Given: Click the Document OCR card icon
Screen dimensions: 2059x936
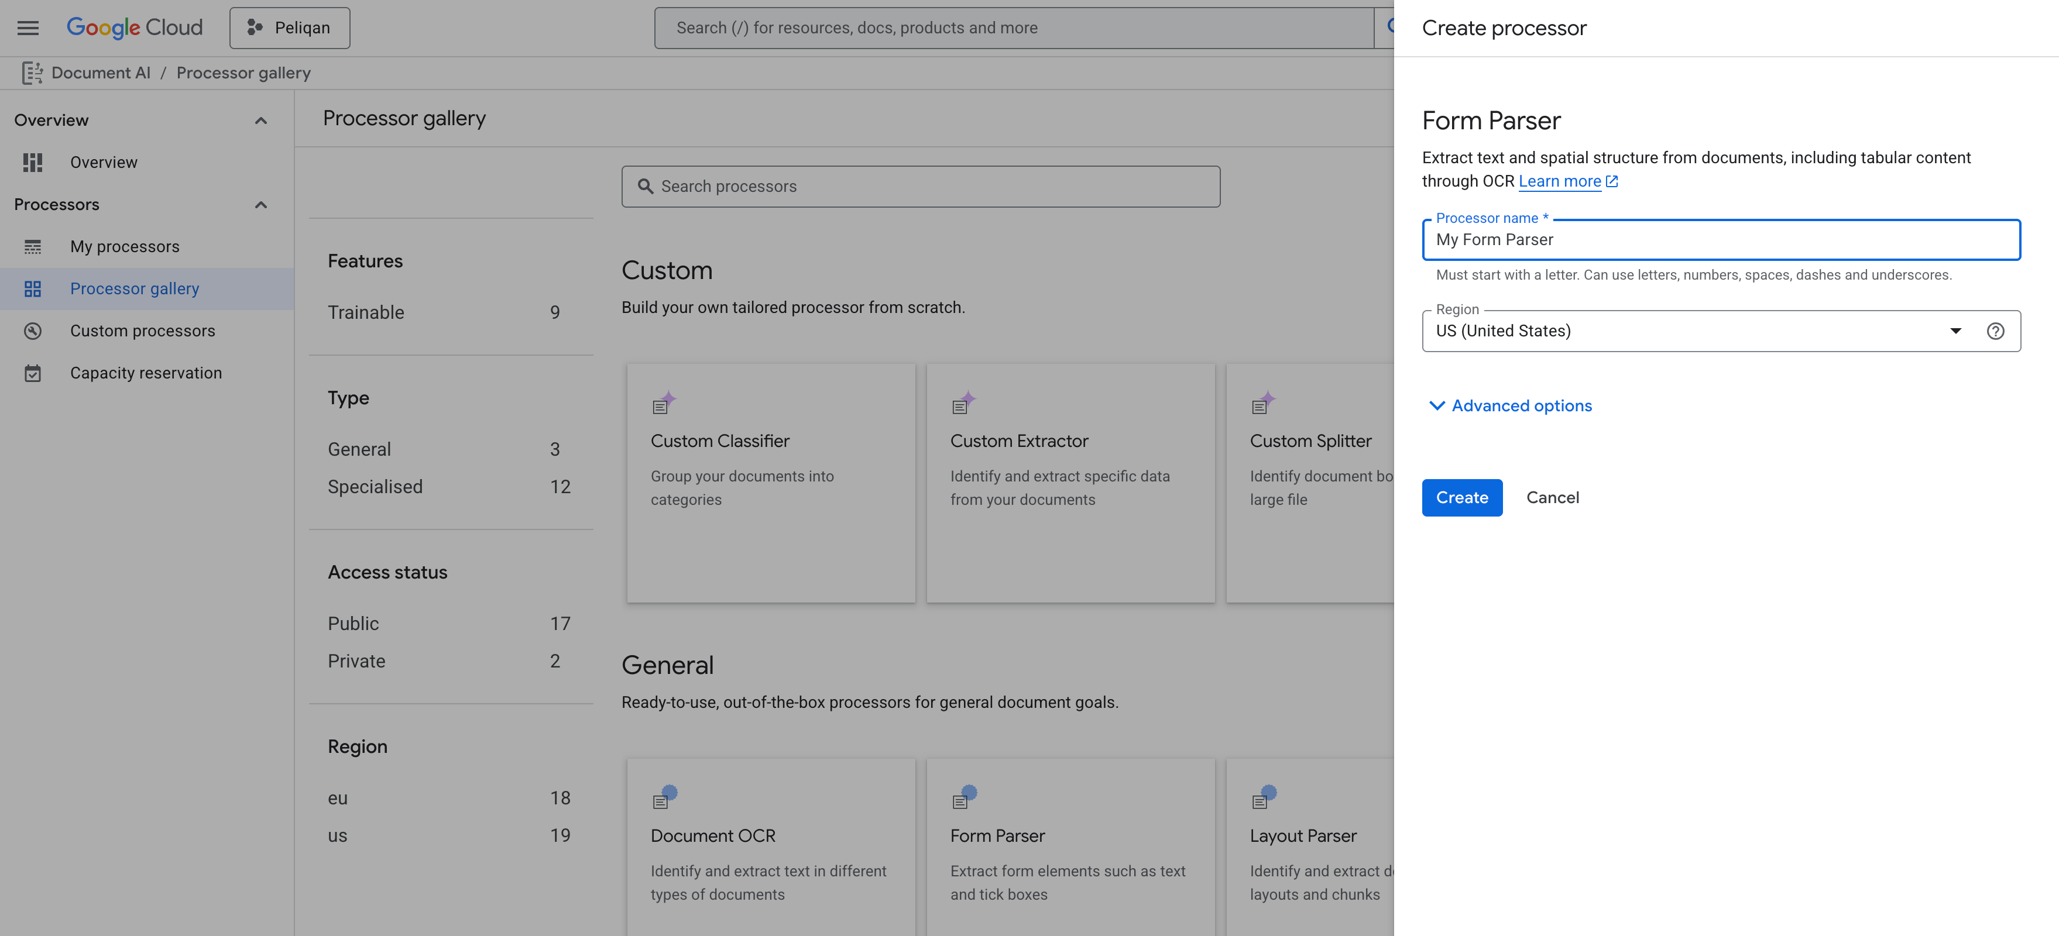Looking at the screenshot, I should tap(664, 796).
